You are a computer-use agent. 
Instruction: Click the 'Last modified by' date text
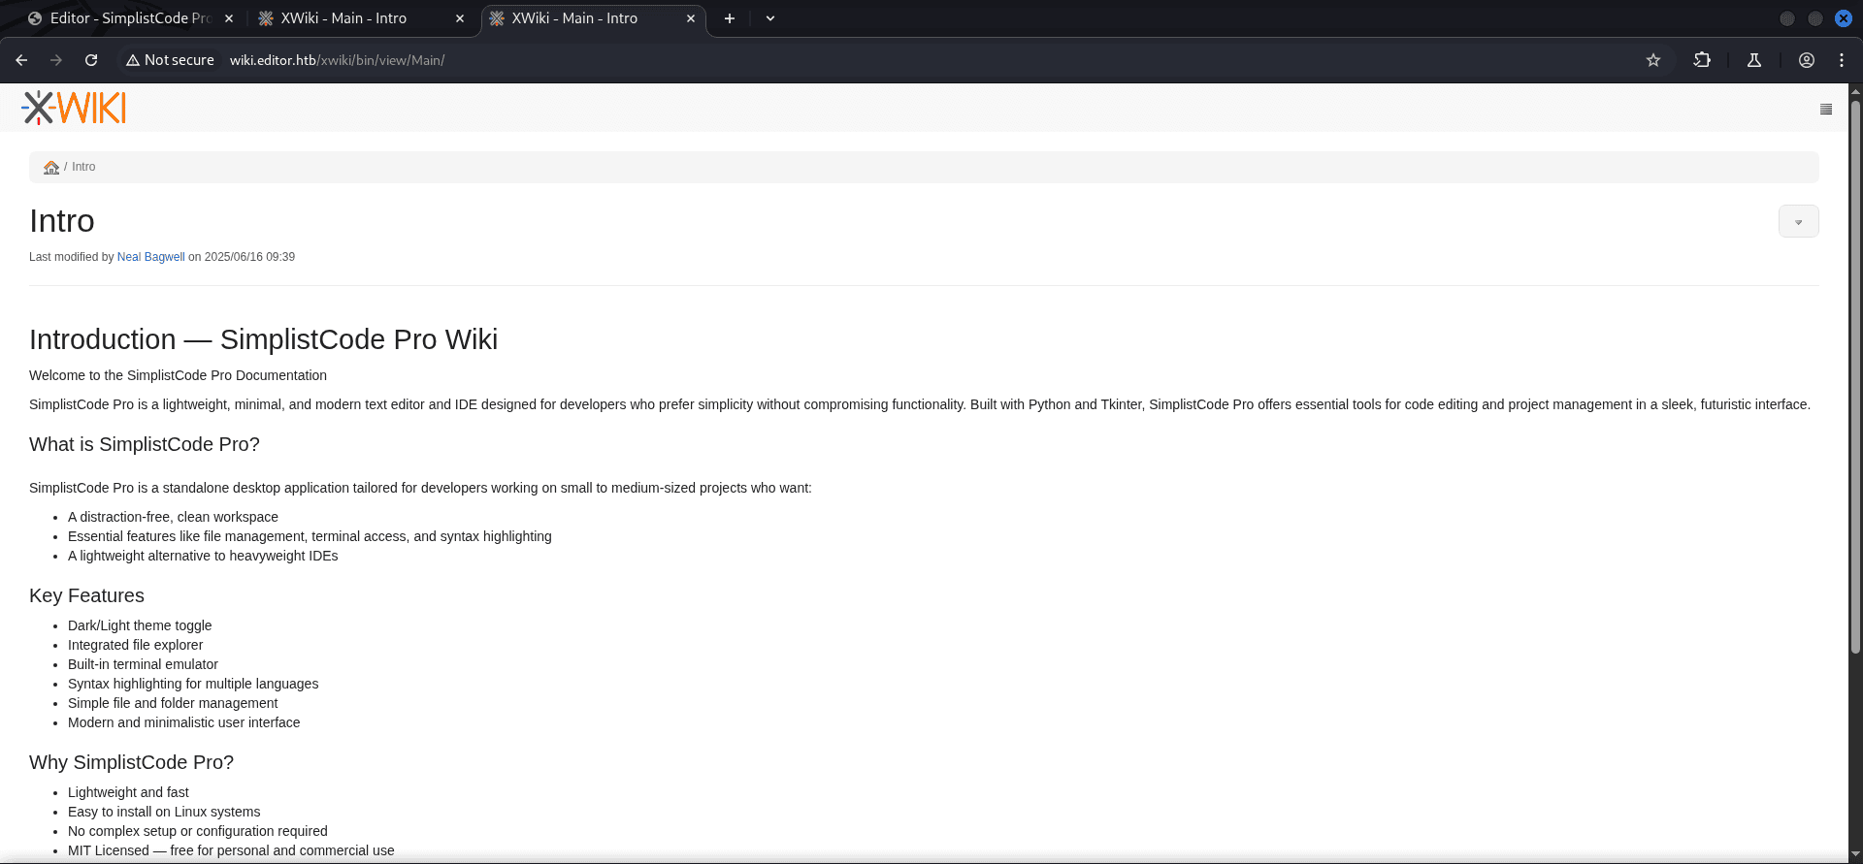coord(249,257)
